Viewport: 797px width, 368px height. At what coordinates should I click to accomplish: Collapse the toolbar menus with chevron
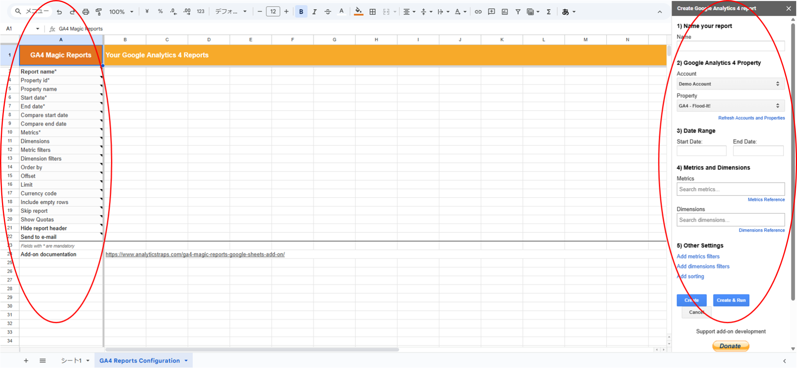660,12
